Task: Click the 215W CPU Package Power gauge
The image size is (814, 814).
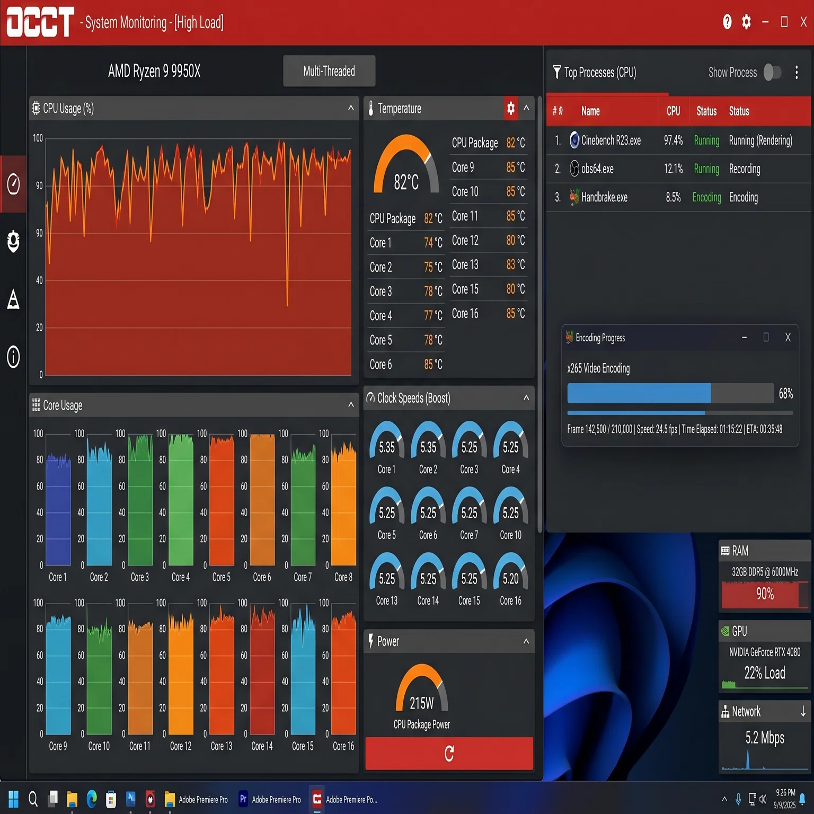Action: tap(422, 688)
